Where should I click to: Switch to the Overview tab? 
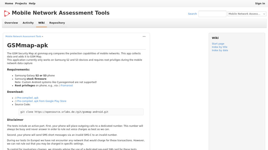click(11, 23)
